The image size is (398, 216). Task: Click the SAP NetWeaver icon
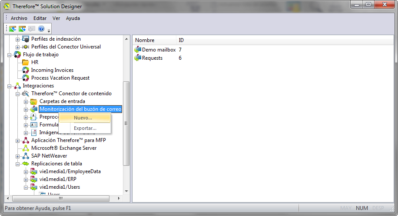tap(25, 156)
